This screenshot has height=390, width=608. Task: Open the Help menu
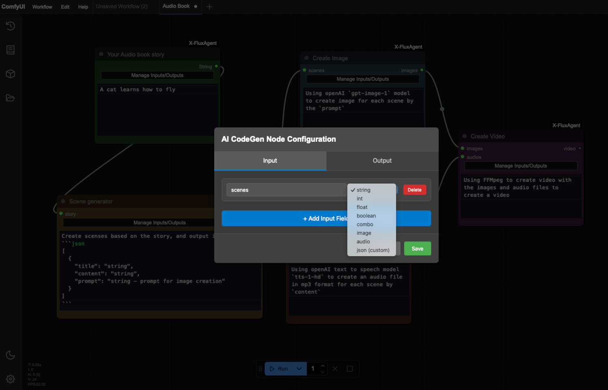pyautogui.click(x=83, y=7)
